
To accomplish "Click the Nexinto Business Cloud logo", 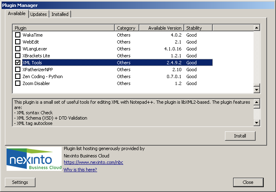I will 34,159.
